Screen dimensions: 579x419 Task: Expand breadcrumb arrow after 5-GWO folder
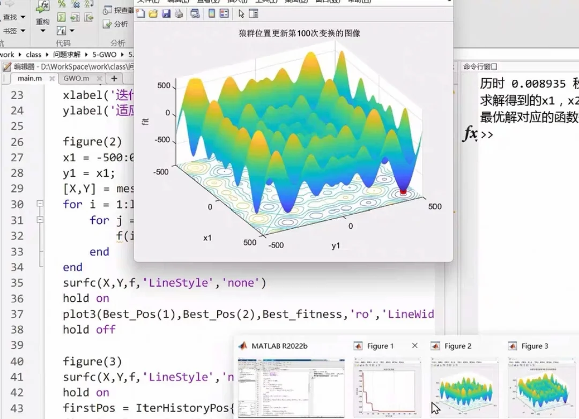[x=122, y=55]
